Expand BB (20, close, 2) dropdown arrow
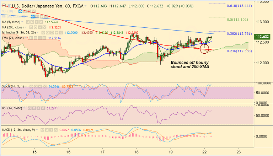Viewport: 273px width, 156px height. (28, 17)
